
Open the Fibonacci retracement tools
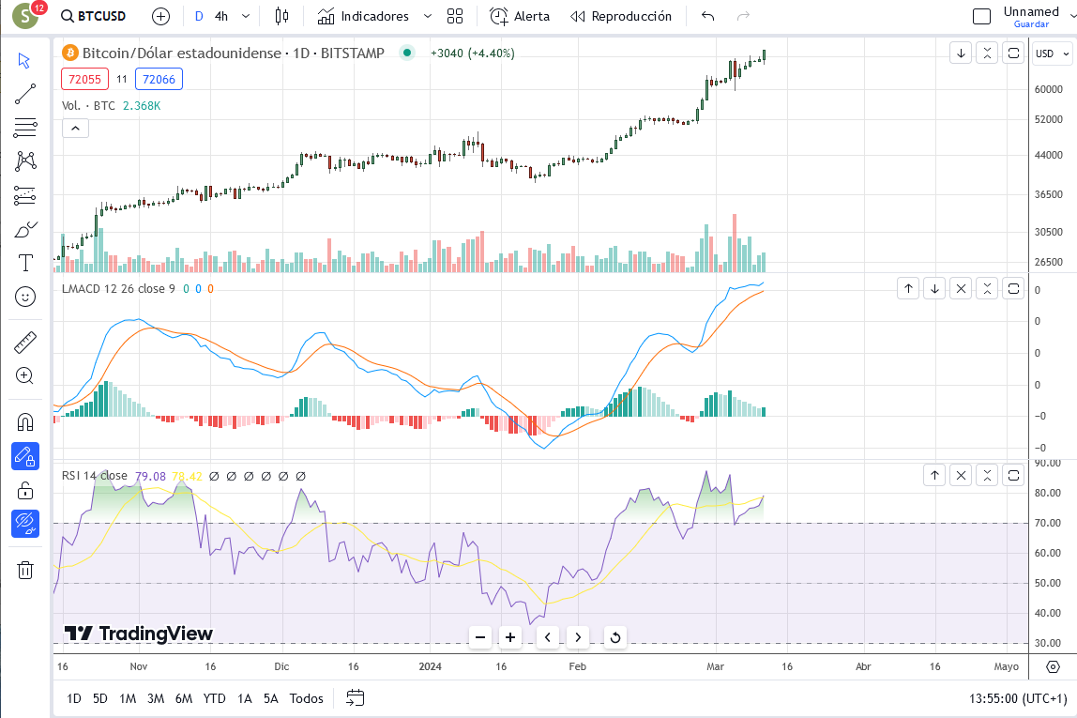(x=24, y=128)
